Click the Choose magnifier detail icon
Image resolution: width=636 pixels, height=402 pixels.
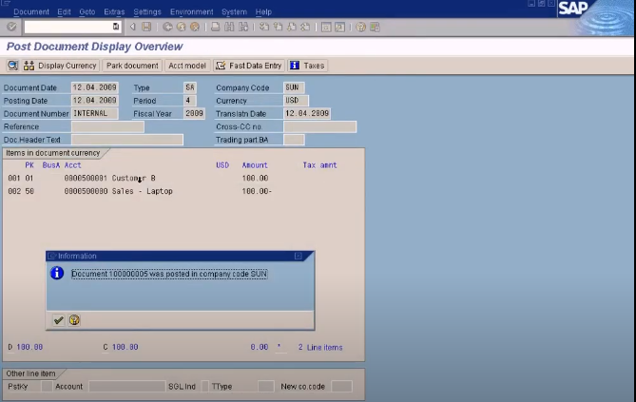12,66
